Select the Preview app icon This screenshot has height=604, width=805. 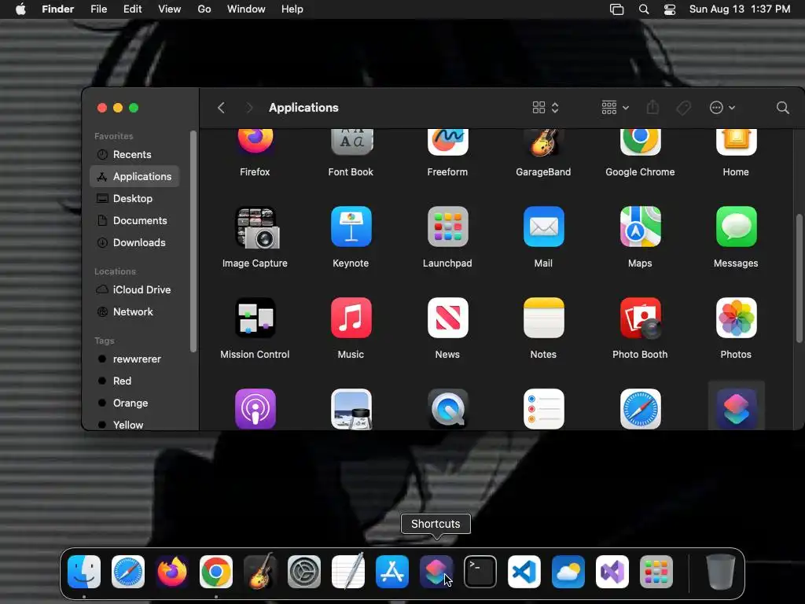[351, 409]
